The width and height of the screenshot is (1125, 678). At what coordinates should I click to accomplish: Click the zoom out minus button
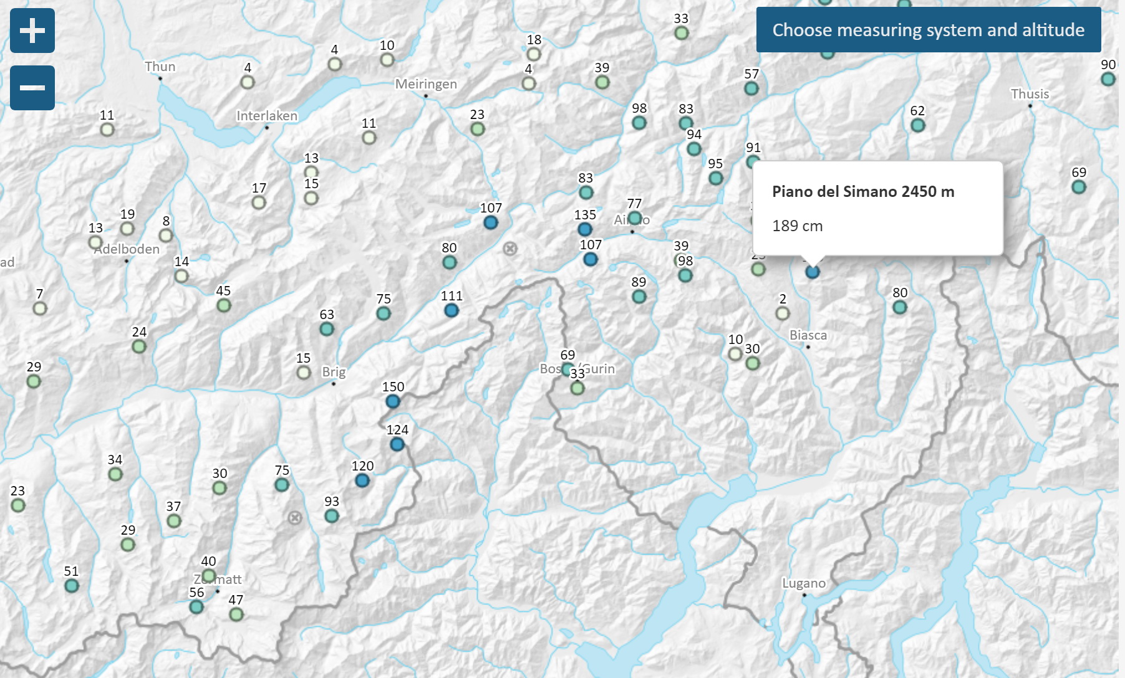click(x=32, y=88)
